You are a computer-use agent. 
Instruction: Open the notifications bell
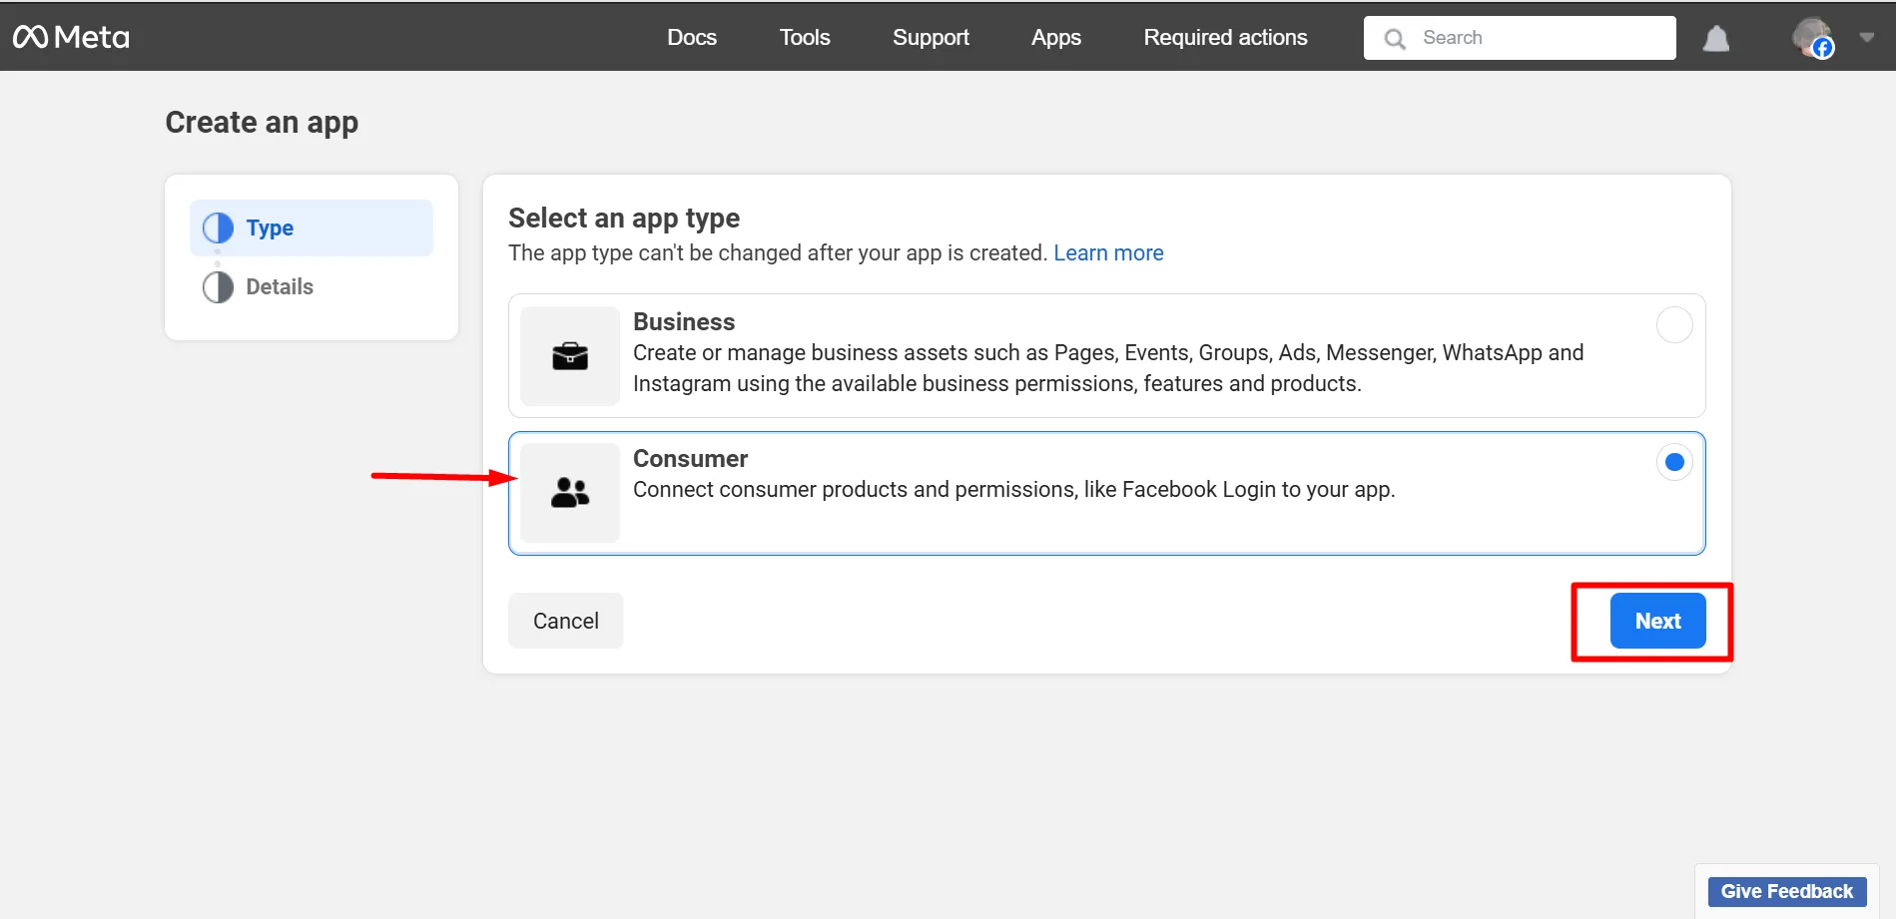(x=1716, y=38)
